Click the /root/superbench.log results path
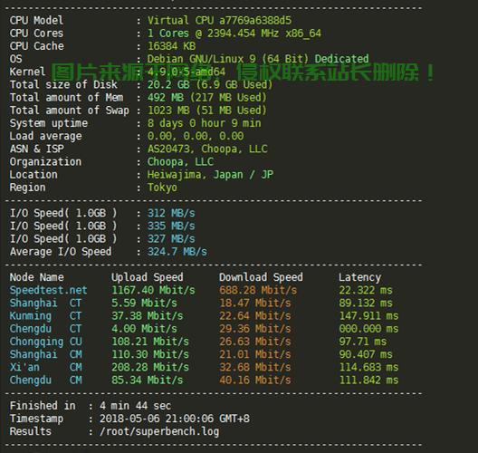The width and height of the screenshot is (478, 453). [x=159, y=431]
